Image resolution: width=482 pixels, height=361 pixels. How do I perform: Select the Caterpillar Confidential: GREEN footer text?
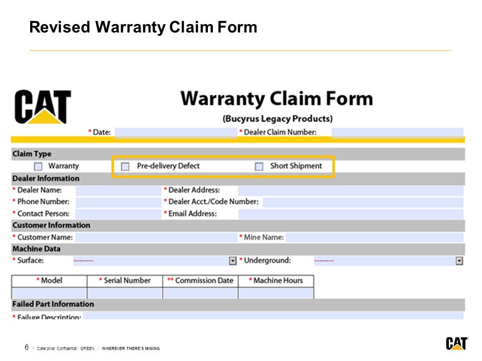click(65, 348)
